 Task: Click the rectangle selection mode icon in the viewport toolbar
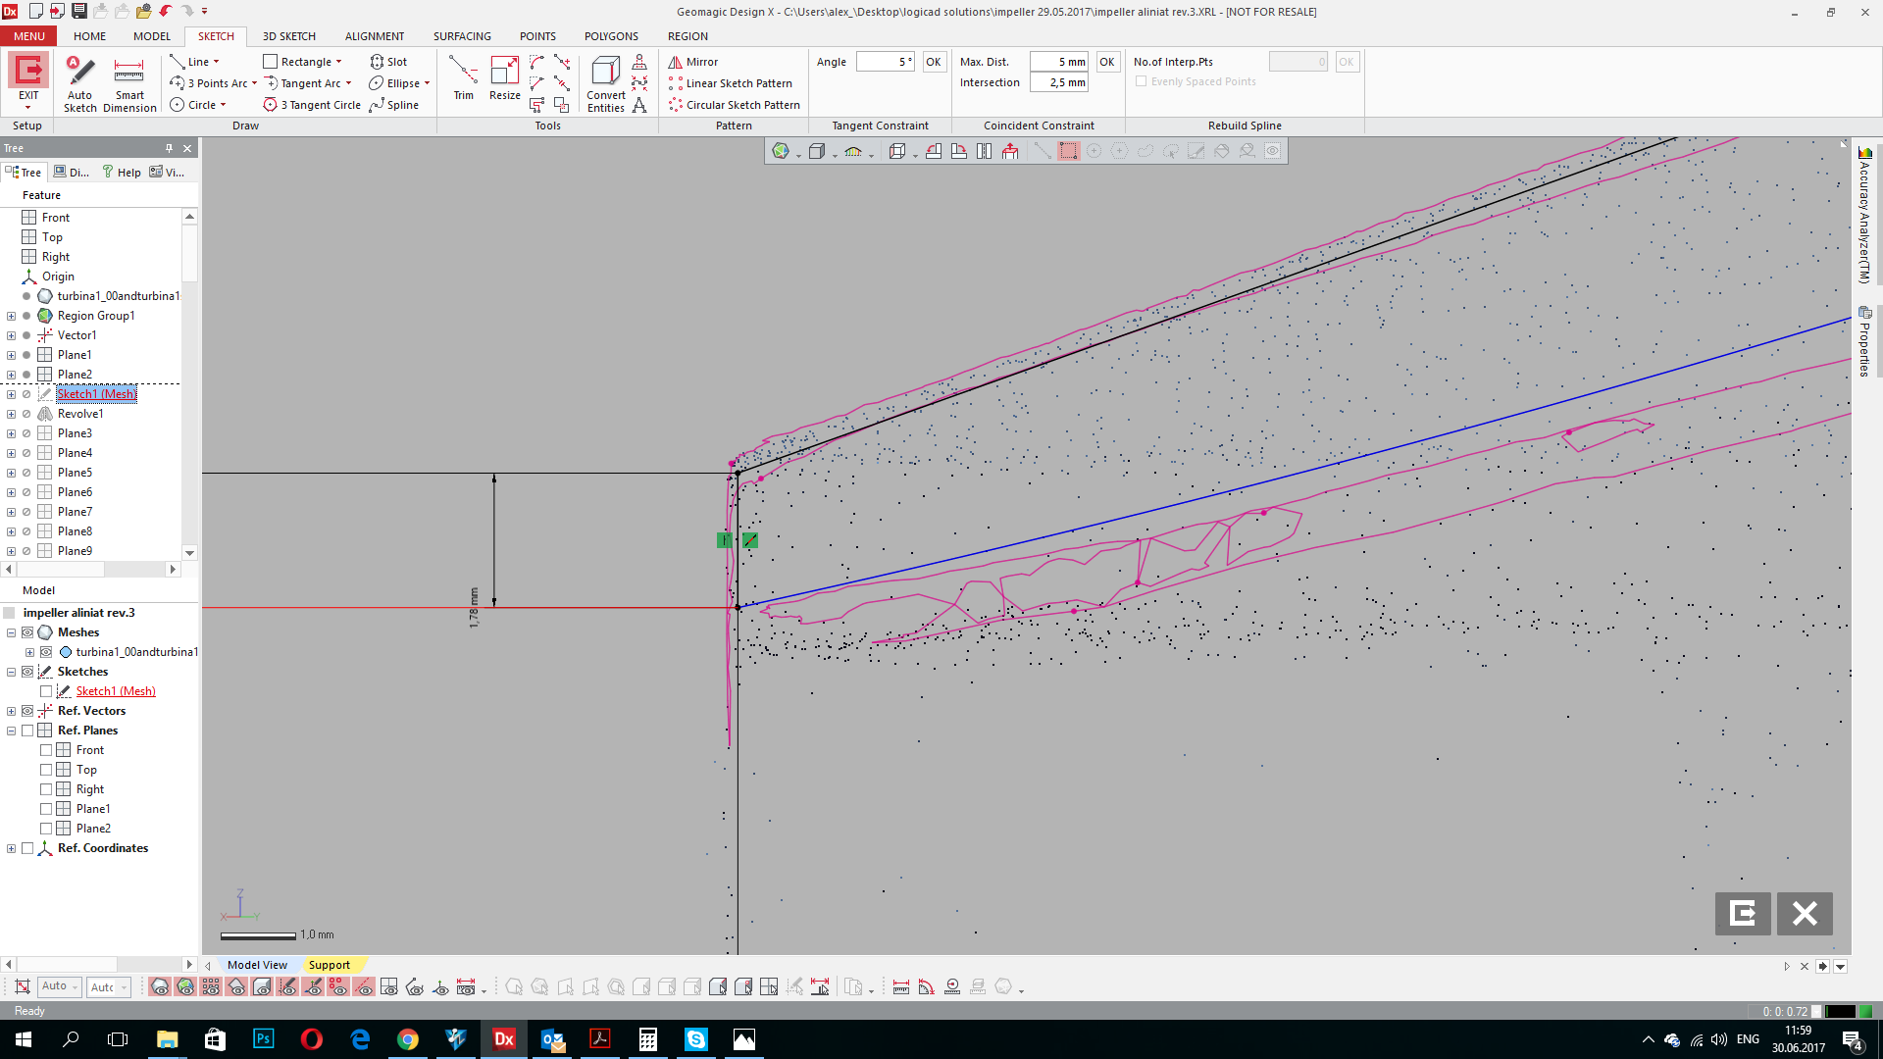click(1068, 151)
